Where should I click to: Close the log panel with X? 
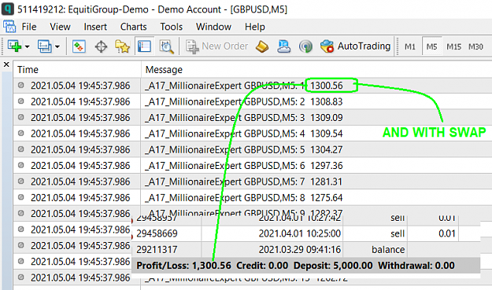[6, 64]
